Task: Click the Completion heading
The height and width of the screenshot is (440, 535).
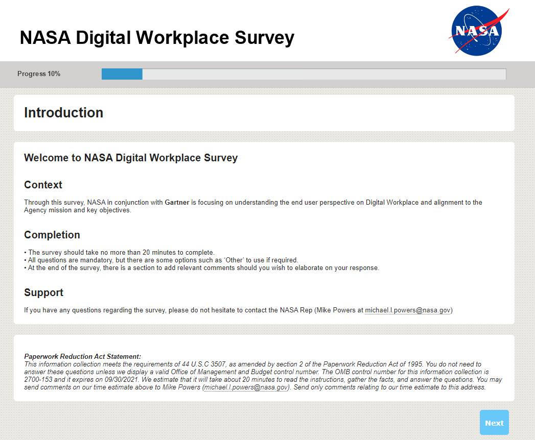Action: click(52, 235)
